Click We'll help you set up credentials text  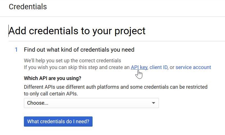tap(72, 61)
